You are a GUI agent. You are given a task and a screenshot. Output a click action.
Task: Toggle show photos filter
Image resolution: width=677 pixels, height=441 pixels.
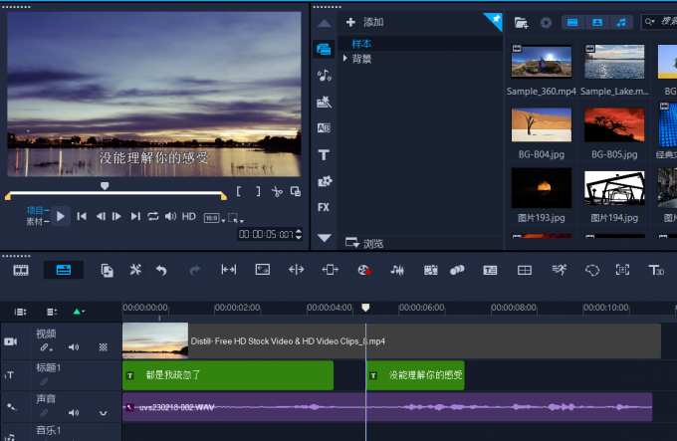(597, 23)
